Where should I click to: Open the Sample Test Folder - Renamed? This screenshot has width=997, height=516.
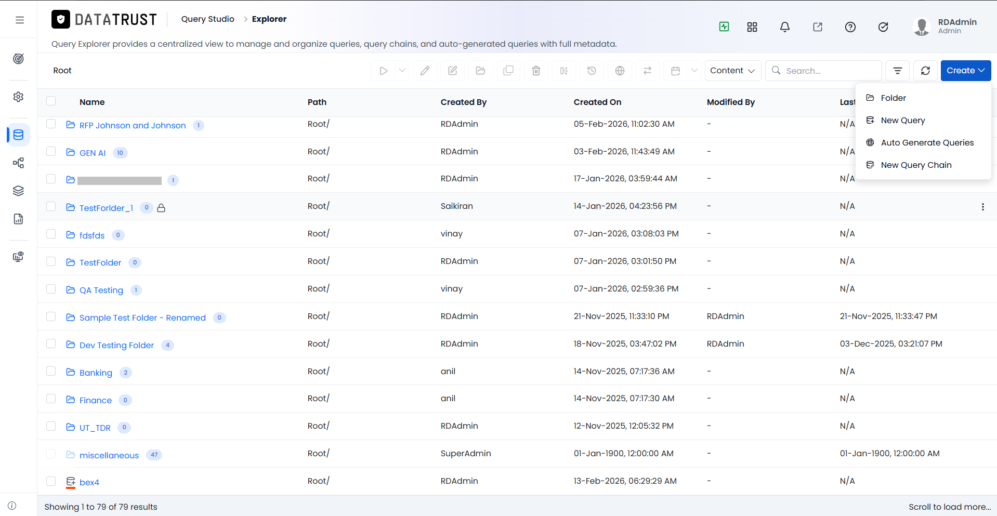point(142,317)
